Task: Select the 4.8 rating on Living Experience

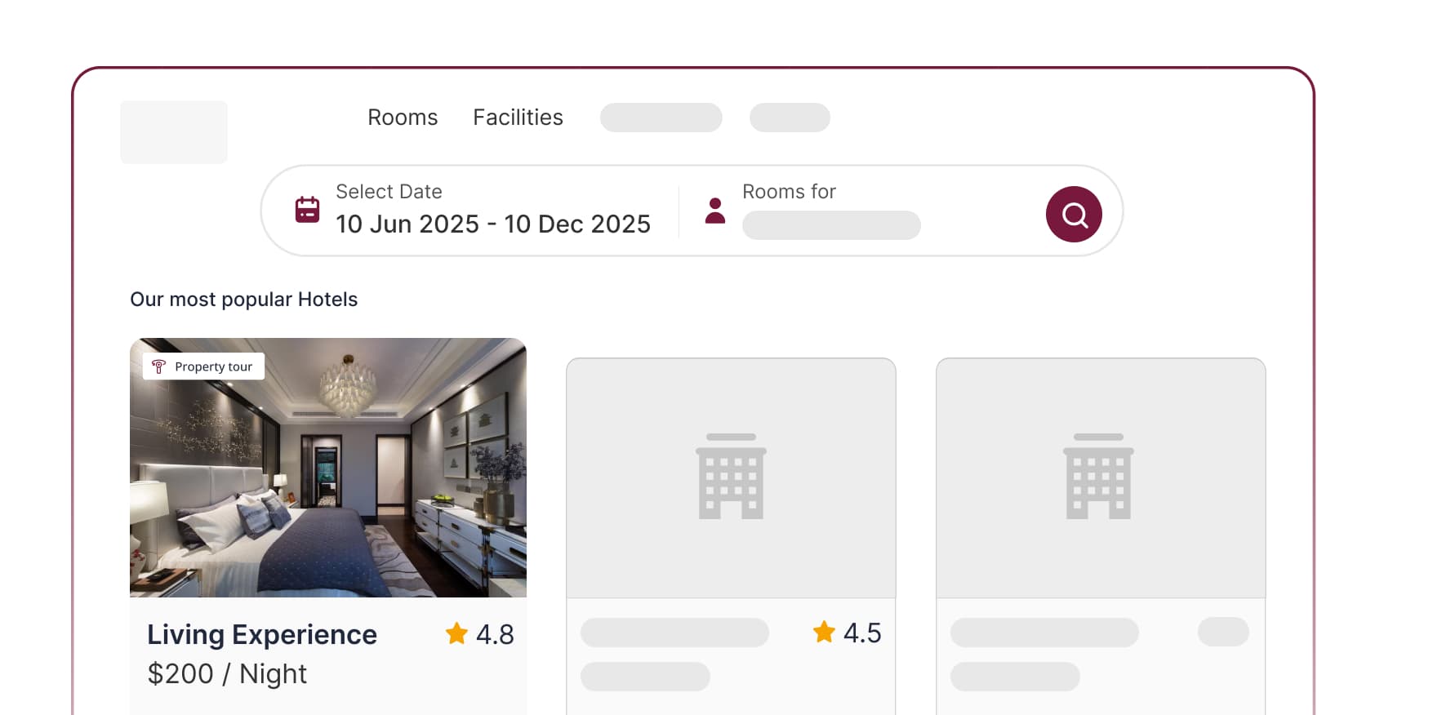Action: click(496, 633)
